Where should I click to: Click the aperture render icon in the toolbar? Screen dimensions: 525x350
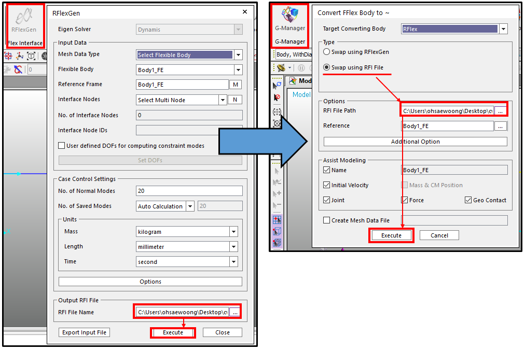44,55
